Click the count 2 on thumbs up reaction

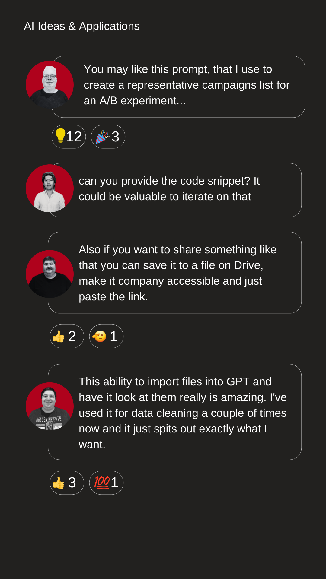pos(72,336)
